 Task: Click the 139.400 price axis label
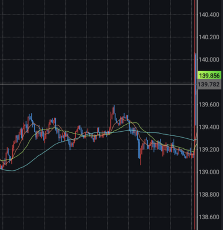coord(209,127)
